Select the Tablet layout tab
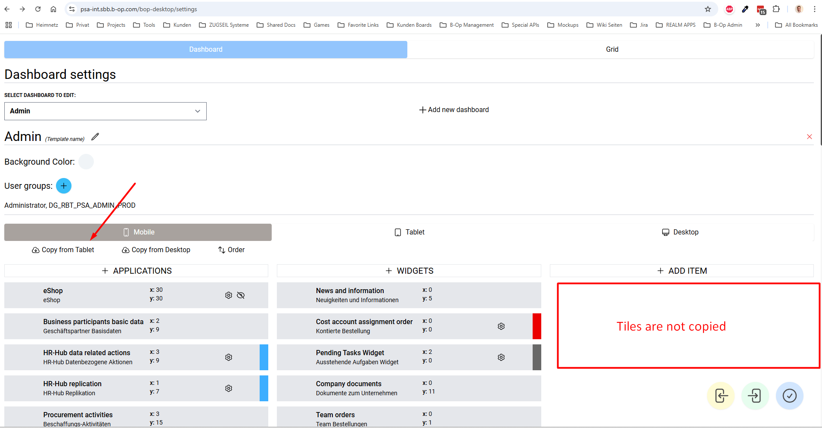 (x=409, y=232)
